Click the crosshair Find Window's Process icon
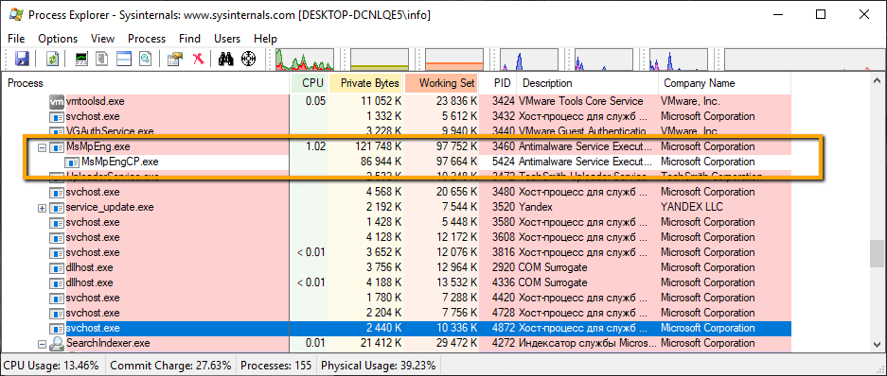This screenshot has height=376, width=887. 249,59
